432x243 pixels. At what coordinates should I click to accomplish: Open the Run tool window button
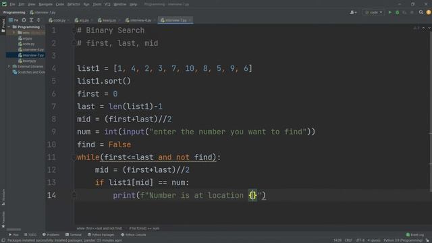click(13, 235)
